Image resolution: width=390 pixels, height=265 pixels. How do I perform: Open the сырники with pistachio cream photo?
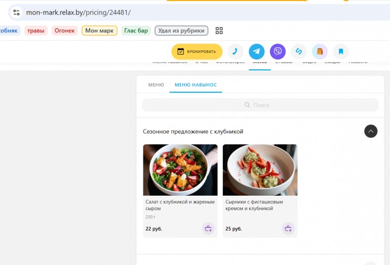[x=260, y=170]
